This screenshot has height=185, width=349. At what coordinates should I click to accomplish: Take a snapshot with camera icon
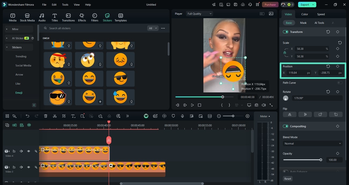[x=257, y=105]
